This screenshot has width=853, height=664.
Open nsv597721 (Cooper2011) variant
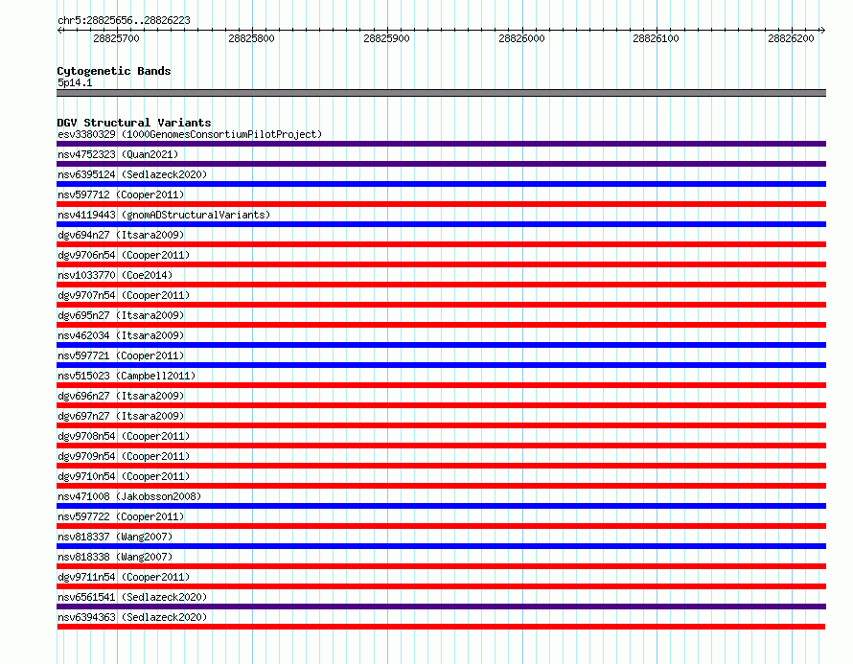pyautogui.click(x=121, y=355)
